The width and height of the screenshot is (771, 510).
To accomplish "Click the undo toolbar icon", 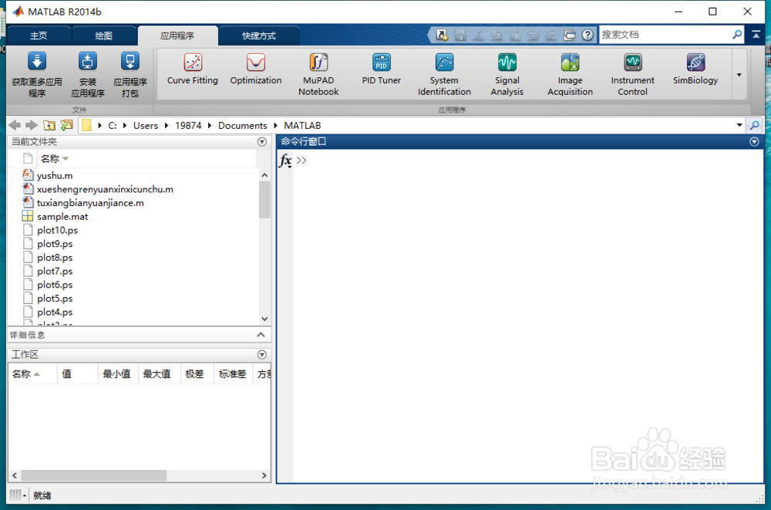I will 533,35.
